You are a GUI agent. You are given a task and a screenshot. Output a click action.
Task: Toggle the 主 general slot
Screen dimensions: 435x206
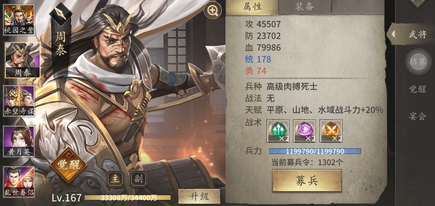(115, 179)
